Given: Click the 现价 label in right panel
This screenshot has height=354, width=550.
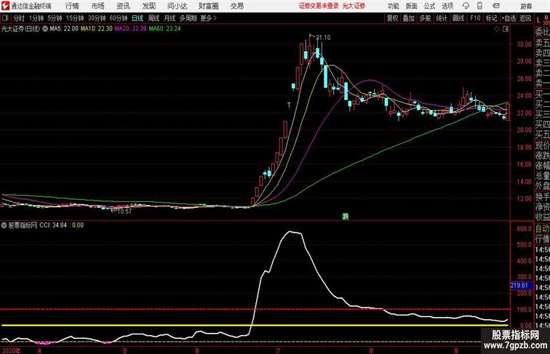Looking at the screenshot, I should (542, 145).
